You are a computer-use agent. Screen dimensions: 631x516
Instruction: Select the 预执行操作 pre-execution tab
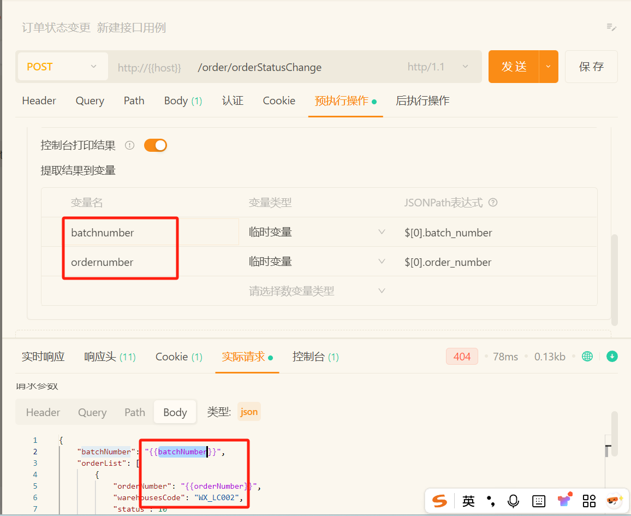coord(346,100)
